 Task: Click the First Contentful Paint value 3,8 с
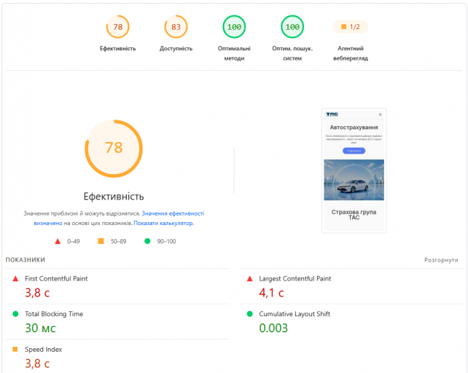(37, 293)
